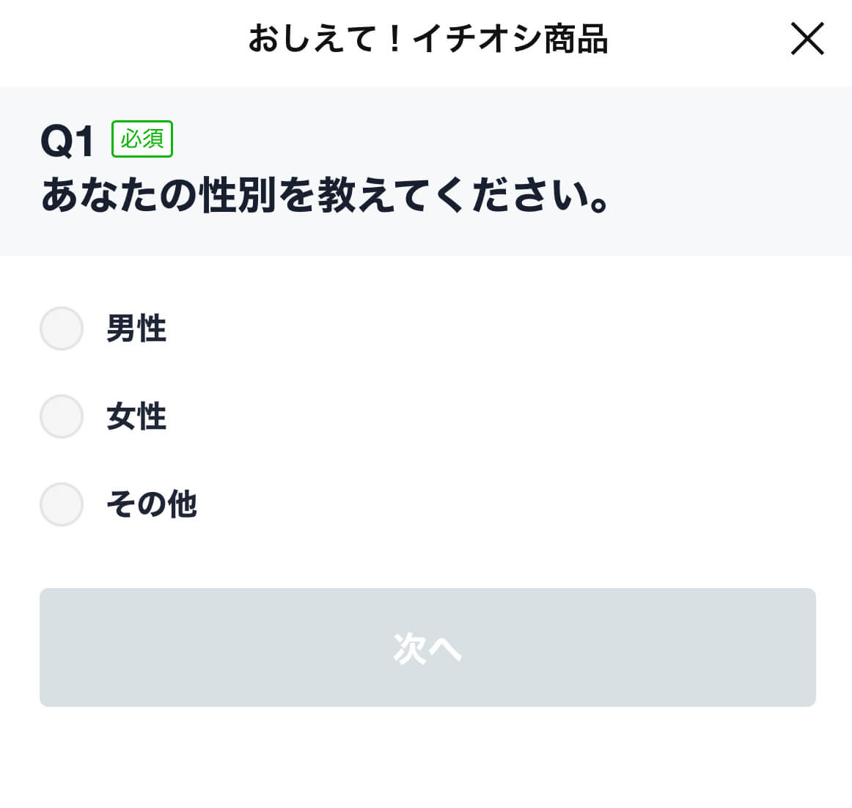Click the 次へ text on the button
Image resolution: width=852 pixels, height=808 pixels.
pos(427,648)
